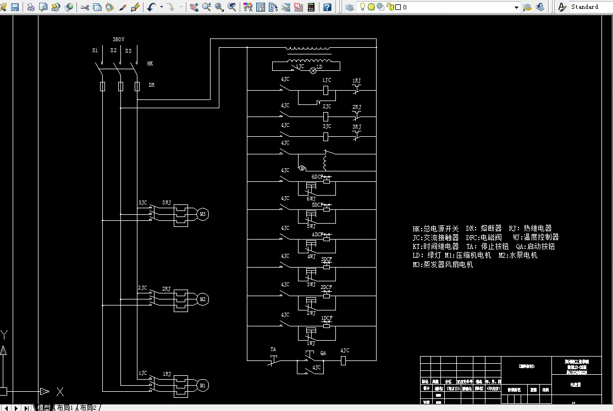Open the Layer Properties Manager
This screenshot has height=411, width=613.
click(350, 7)
